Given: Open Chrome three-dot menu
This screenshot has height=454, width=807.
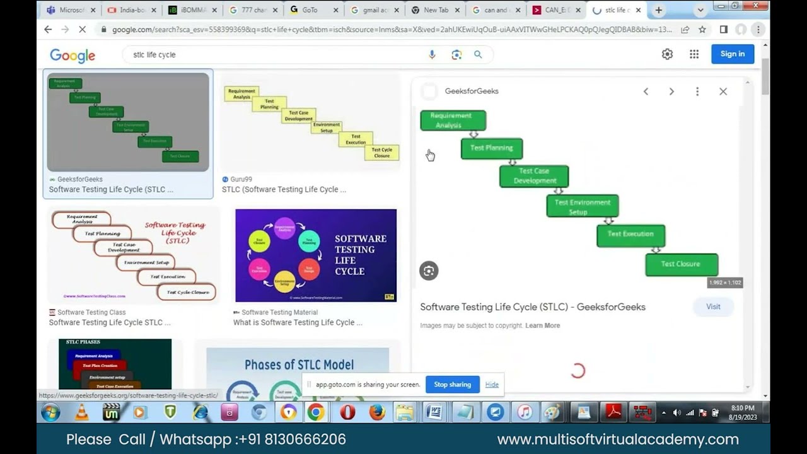Looking at the screenshot, I should point(758,30).
